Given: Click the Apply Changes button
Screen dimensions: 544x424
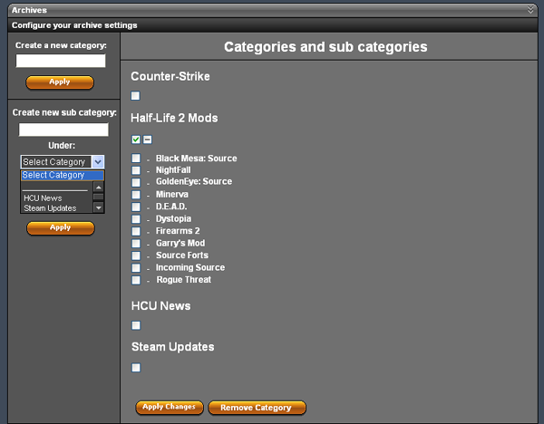Looking at the screenshot, I should (170, 407).
